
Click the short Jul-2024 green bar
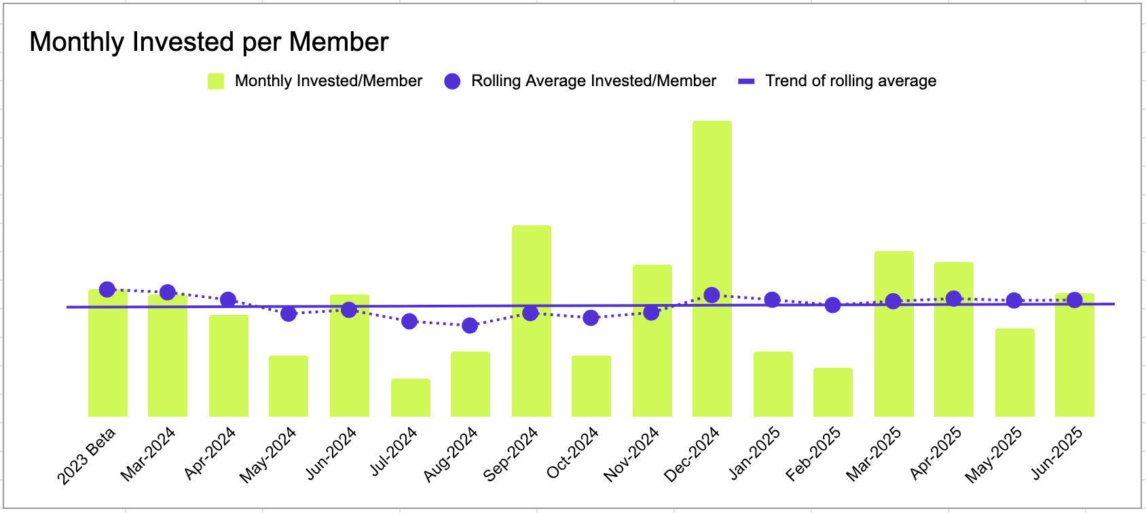pyautogui.click(x=411, y=398)
